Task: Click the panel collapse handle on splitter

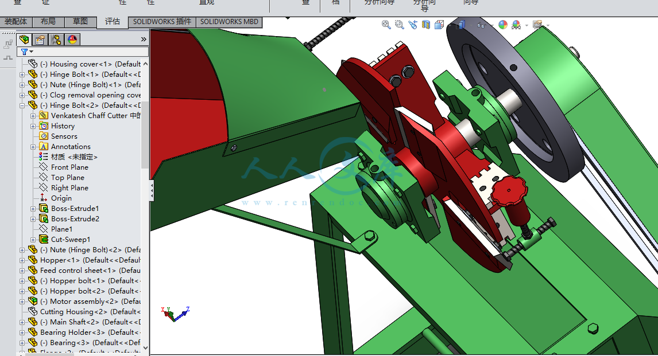Action: [152, 191]
